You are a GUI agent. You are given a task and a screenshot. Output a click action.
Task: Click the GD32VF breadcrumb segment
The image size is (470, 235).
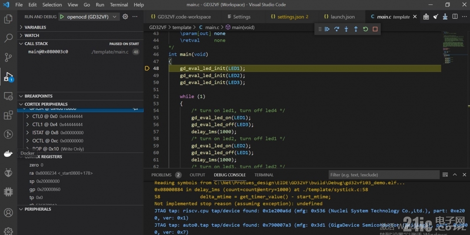coord(158,27)
